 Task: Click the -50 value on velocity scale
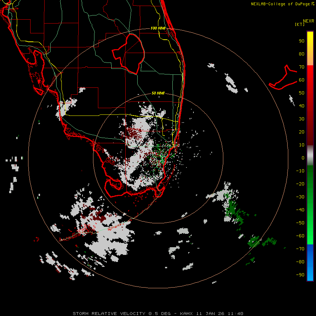pyautogui.click(x=300, y=223)
